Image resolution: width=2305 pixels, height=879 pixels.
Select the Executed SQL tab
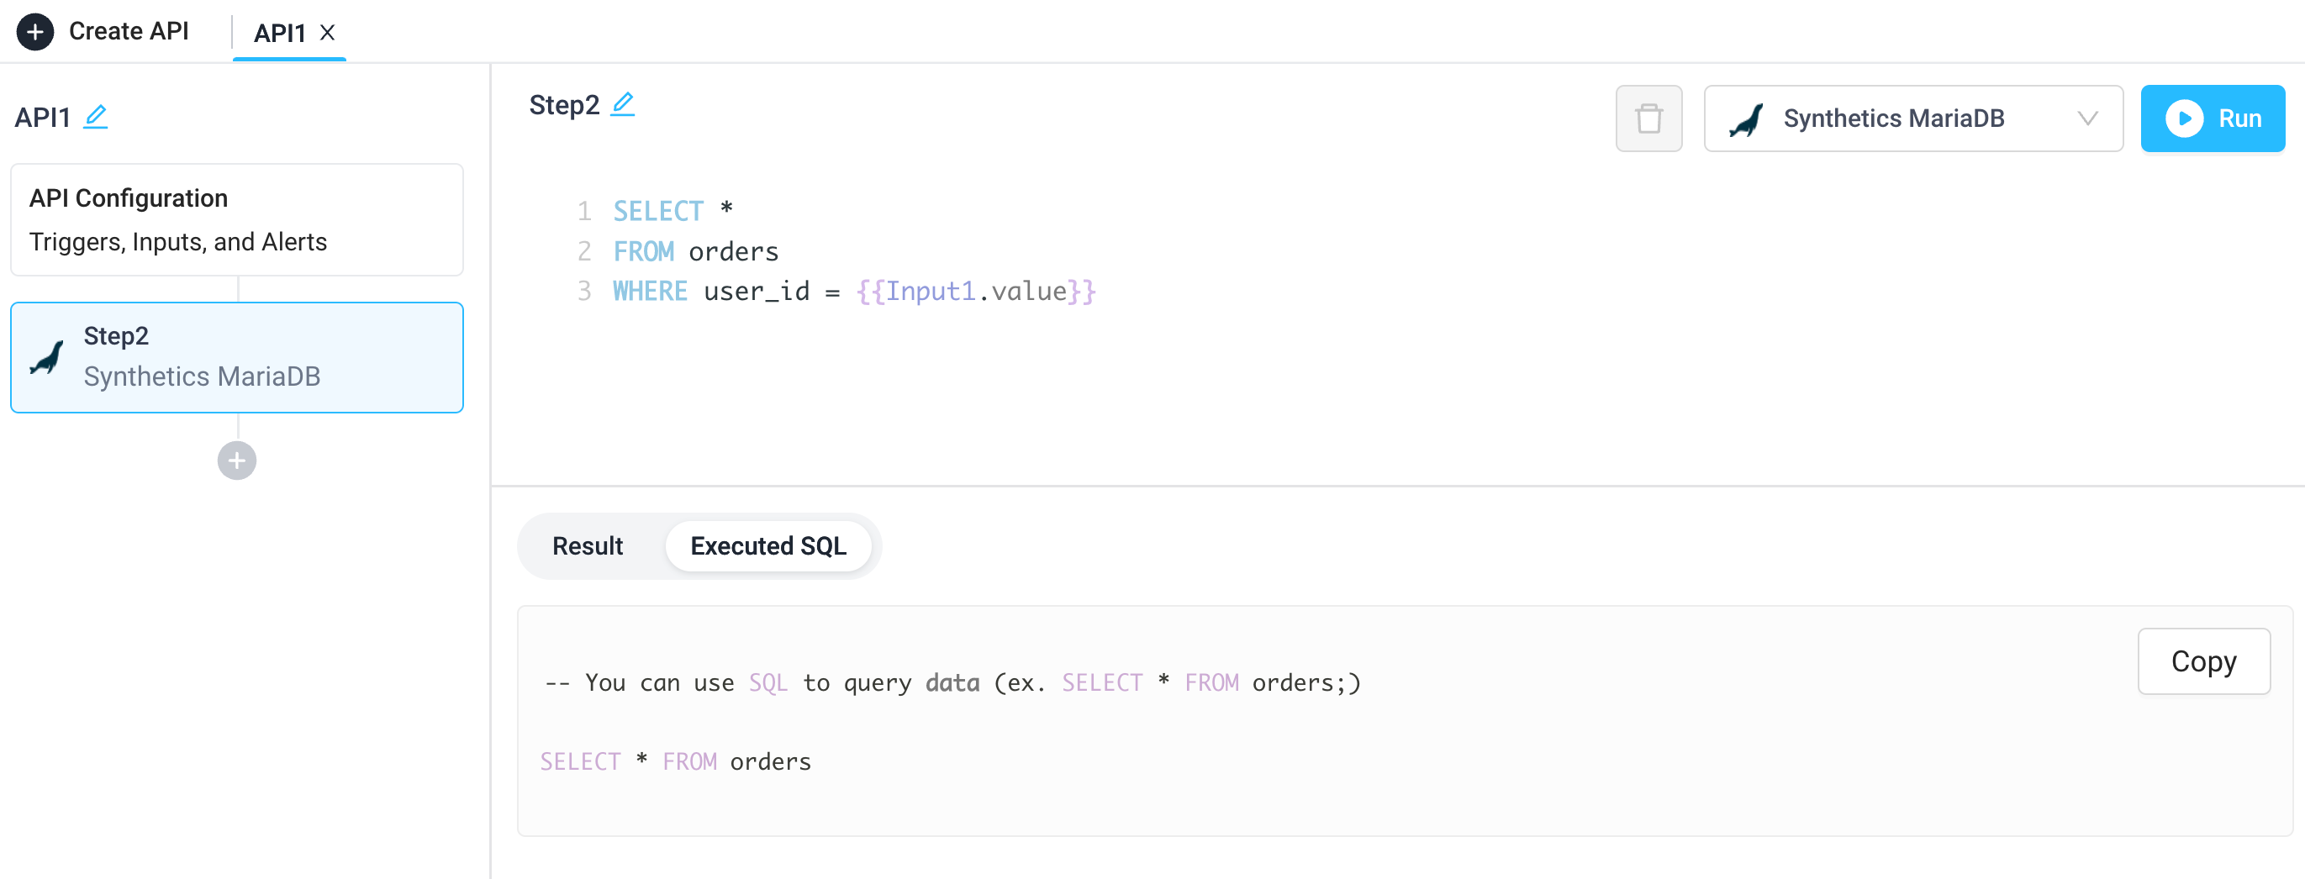click(x=767, y=545)
